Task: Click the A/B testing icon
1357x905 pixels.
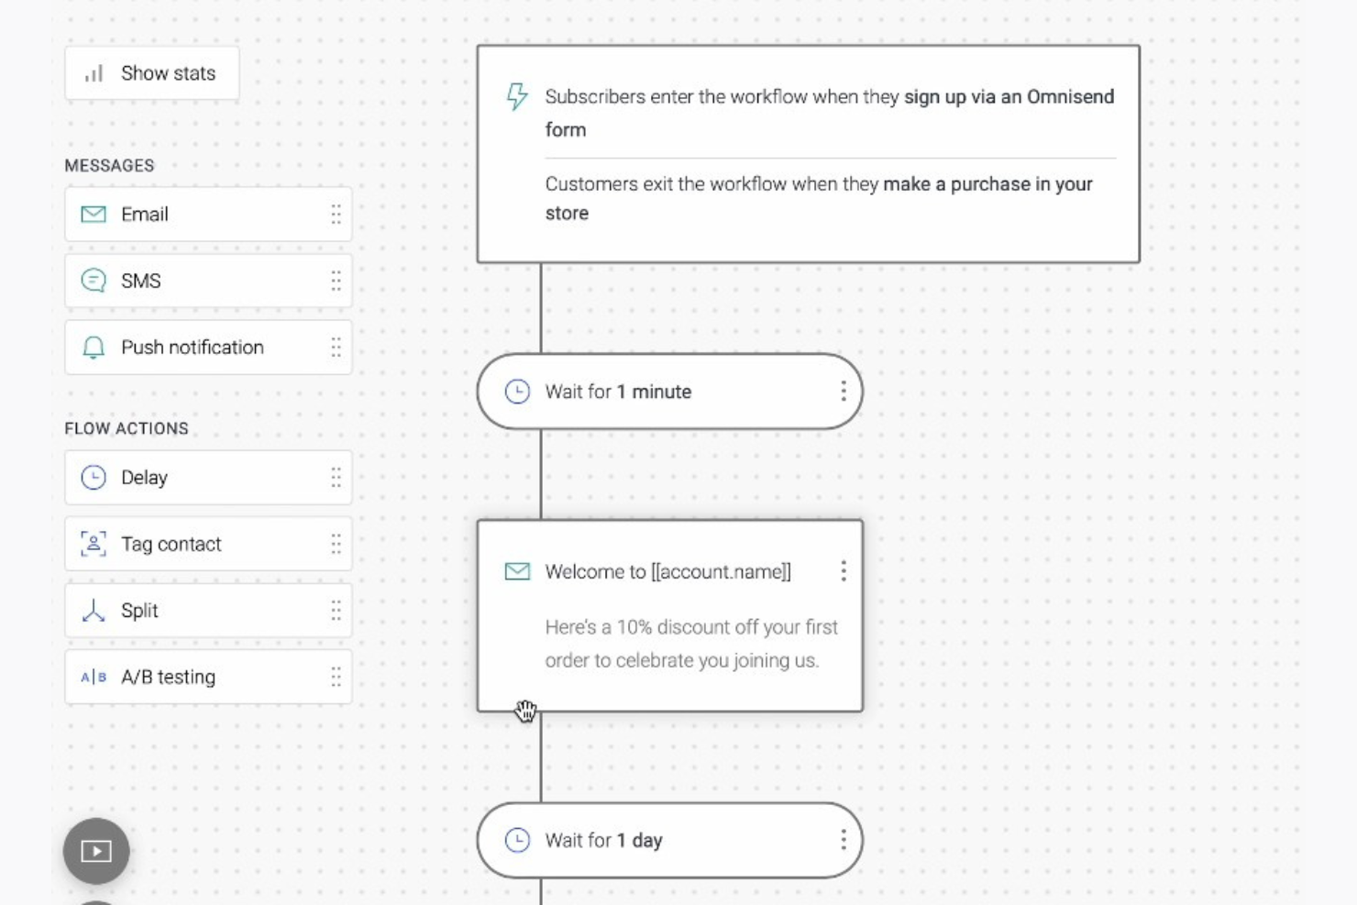Action: click(92, 677)
